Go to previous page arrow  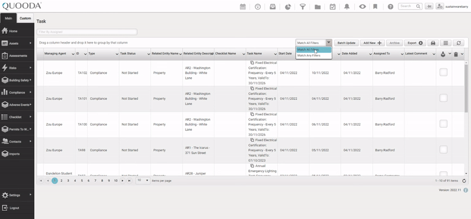[48, 181]
